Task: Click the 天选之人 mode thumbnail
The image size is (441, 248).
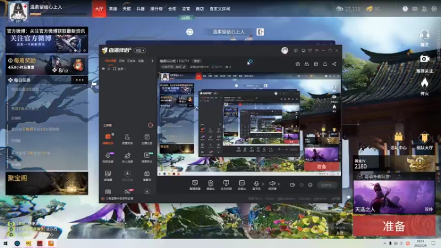Action: (394, 197)
